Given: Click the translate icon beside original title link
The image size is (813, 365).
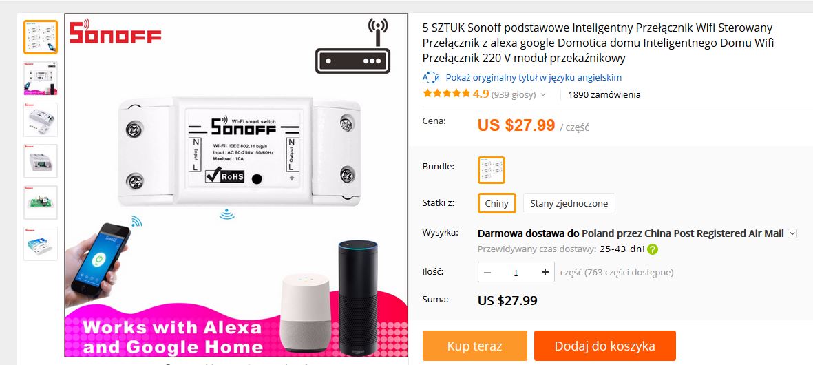Looking at the screenshot, I should [x=431, y=78].
